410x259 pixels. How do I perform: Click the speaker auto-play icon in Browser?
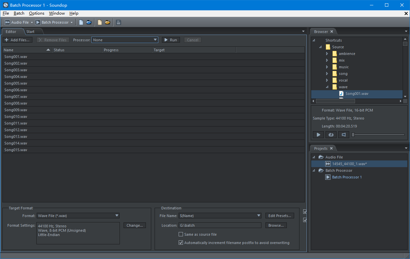[344, 134]
